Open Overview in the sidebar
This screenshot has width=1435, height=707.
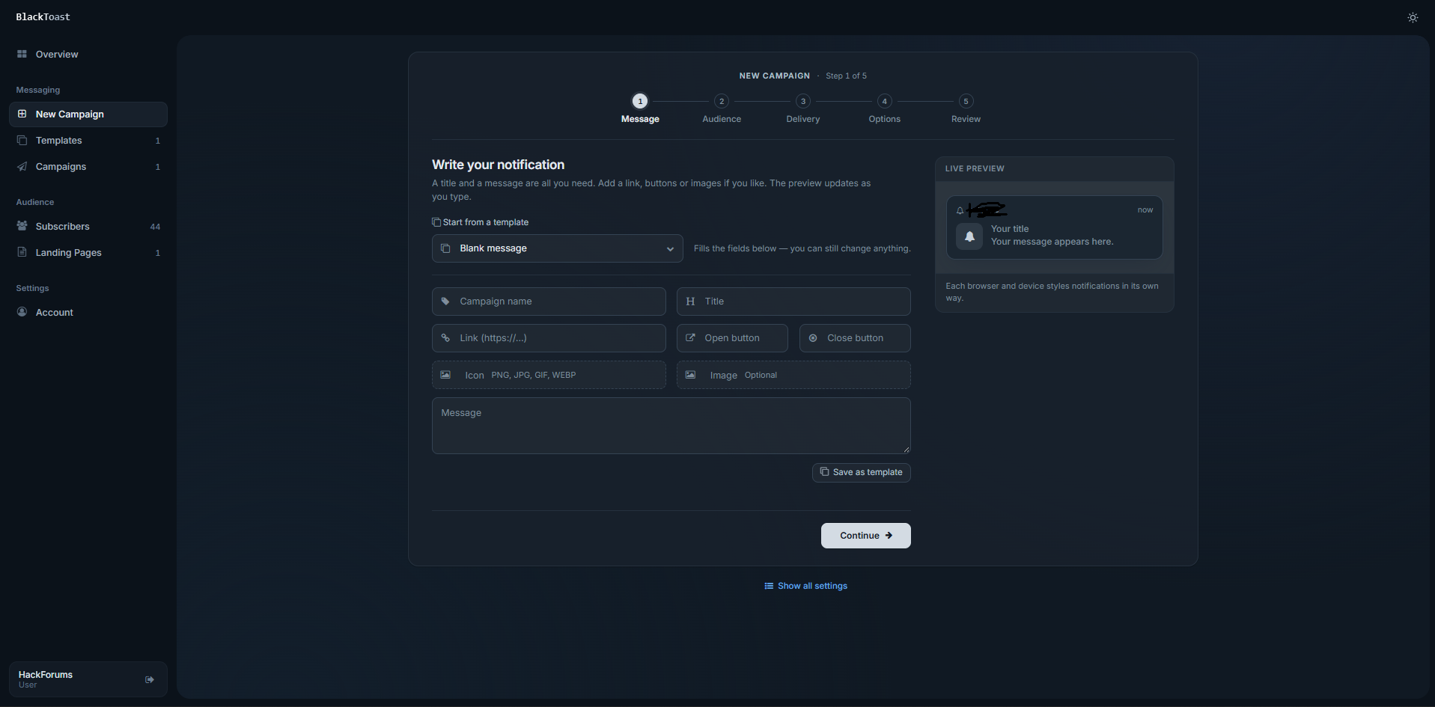[88, 55]
